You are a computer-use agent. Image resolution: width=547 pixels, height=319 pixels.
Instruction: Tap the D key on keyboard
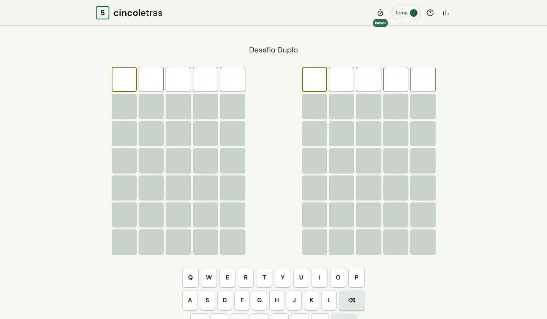tap(224, 300)
